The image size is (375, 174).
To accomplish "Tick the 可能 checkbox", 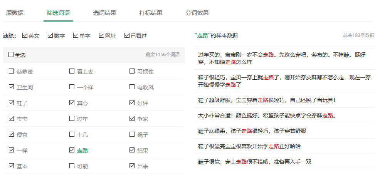I will click(72, 166).
